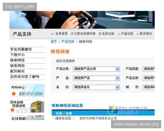Open 城市 dropdown
Viewport: 164px width, 131px height.
(149, 87)
